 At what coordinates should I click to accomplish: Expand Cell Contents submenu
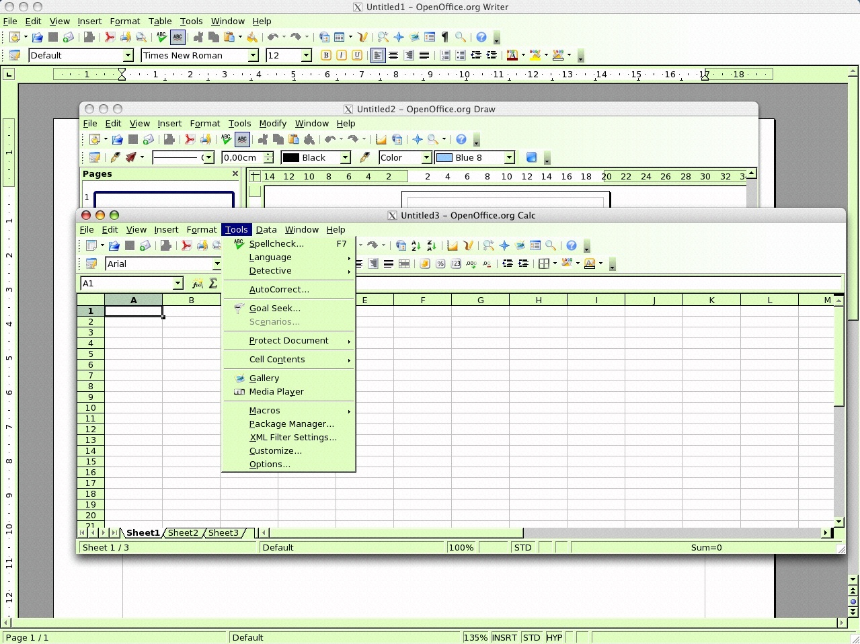pos(288,360)
